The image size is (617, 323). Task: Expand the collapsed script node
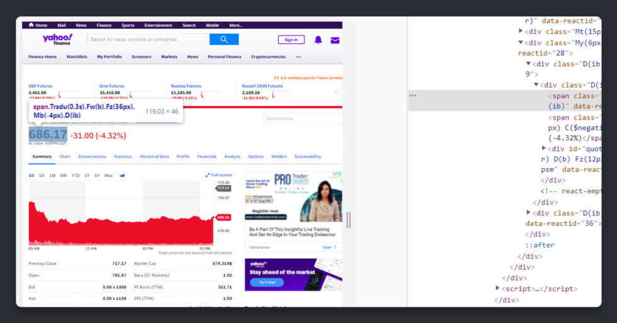[497, 288]
